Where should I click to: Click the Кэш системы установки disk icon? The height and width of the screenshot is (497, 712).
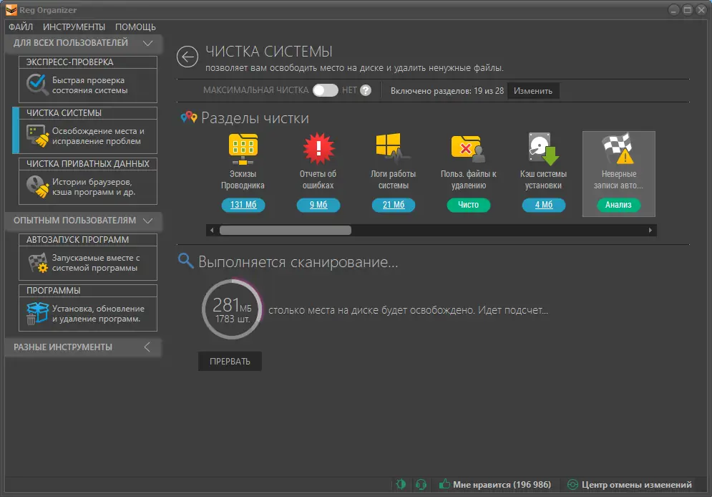[544, 148]
